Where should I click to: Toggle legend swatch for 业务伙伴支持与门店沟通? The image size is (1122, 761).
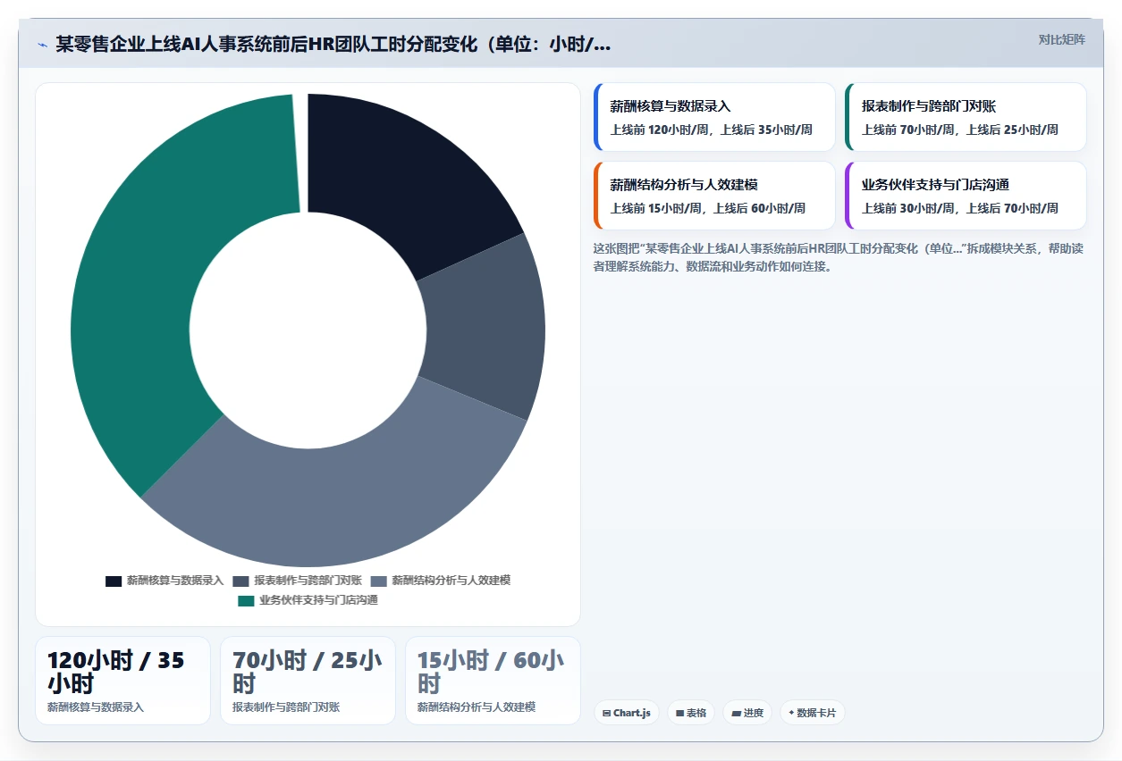pos(246,600)
